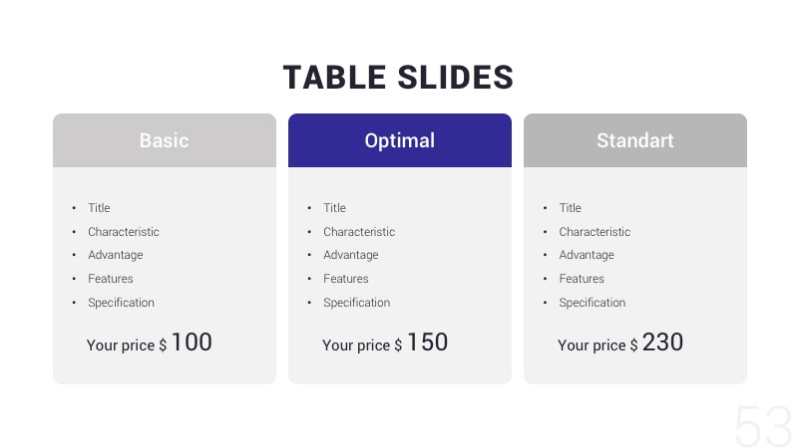
Task: Select Advantage in the Standart column
Action: coord(586,255)
